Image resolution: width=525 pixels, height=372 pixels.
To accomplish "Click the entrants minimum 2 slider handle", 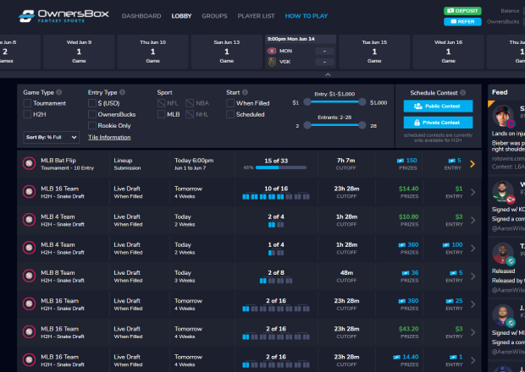I will click(307, 125).
